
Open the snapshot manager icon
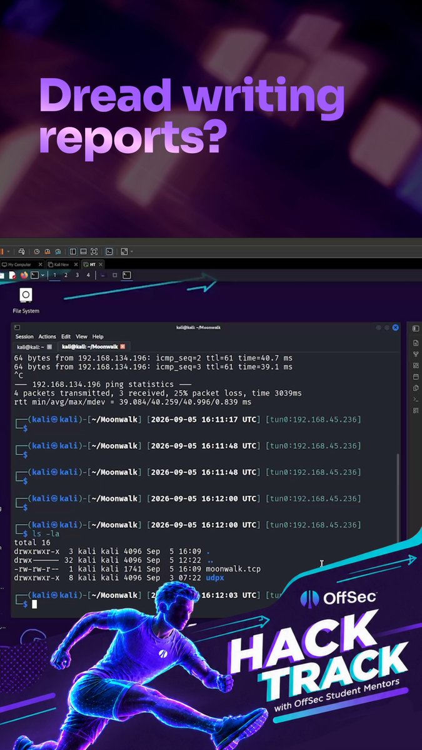58,251
